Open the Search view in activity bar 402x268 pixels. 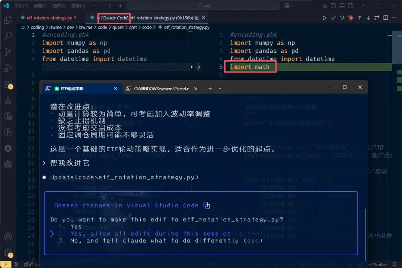(x=8, y=36)
